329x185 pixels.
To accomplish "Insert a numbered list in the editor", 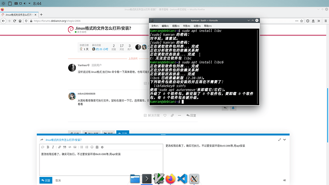I will [x=87, y=147].
